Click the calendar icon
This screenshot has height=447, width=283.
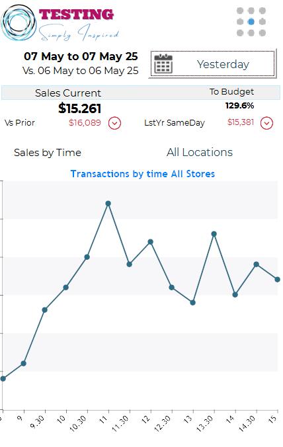(x=163, y=63)
